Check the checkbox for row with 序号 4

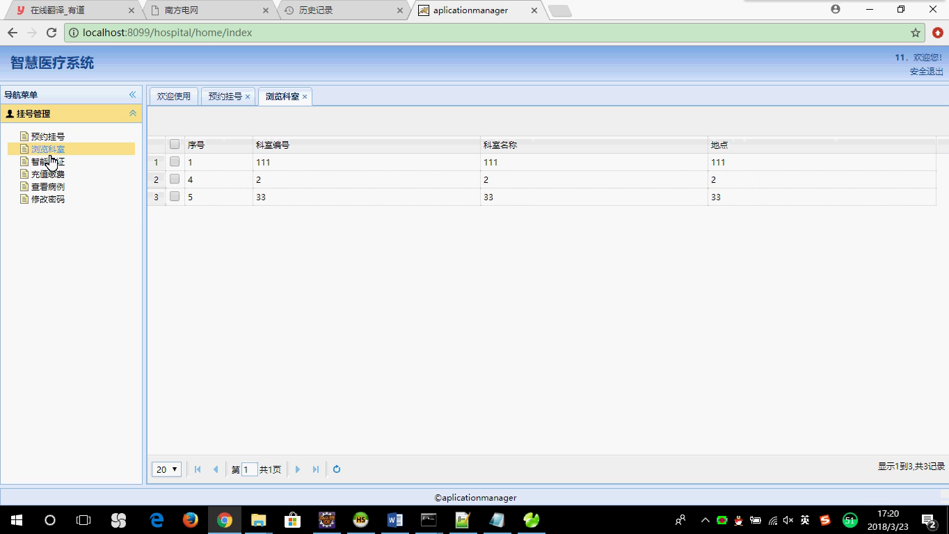pos(175,179)
